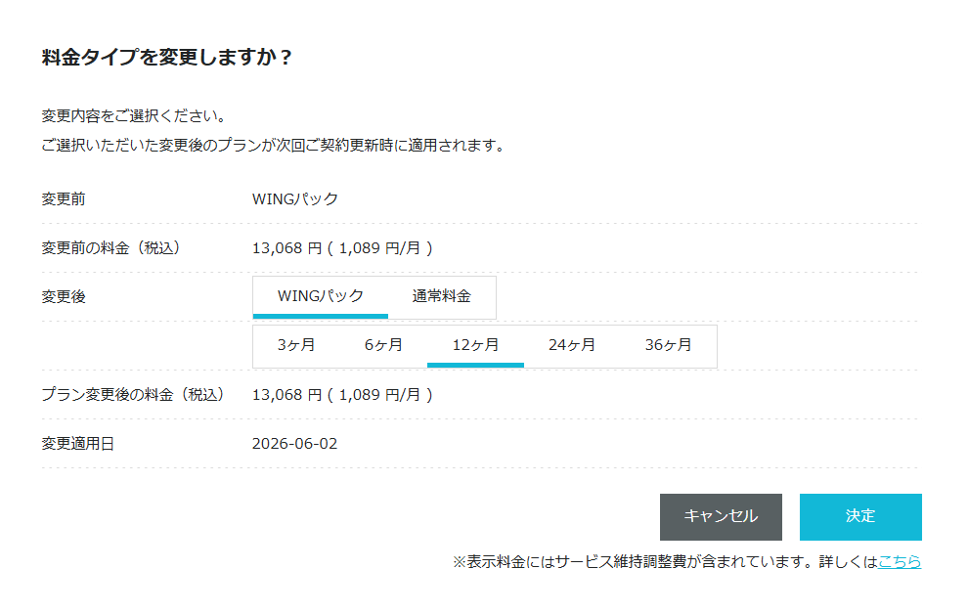Select the 6ヶ月 contract period
Image resolution: width=967 pixels, height=613 pixels.
point(383,345)
